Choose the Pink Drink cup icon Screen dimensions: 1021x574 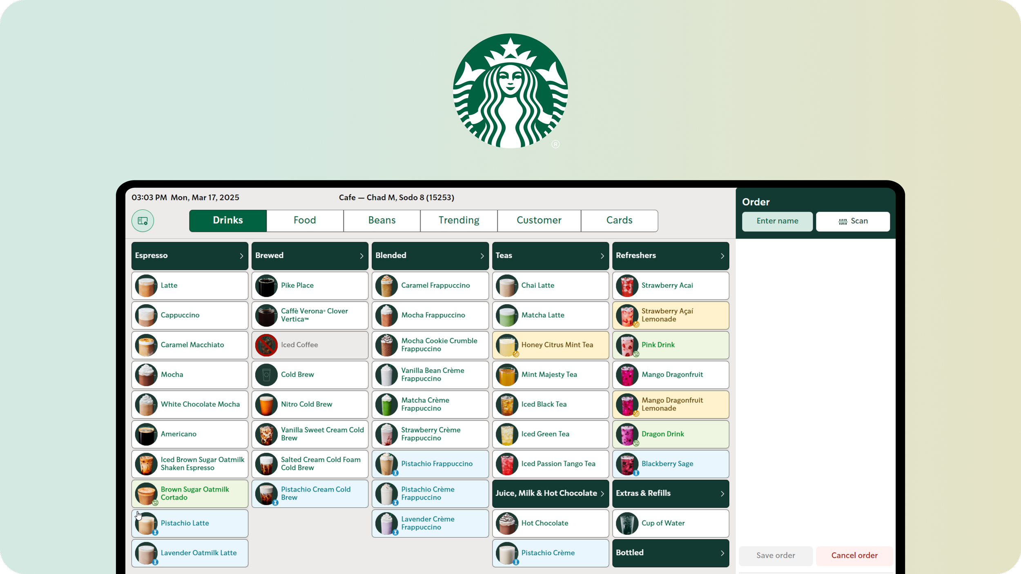pyautogui.click(x=627, y=345)
